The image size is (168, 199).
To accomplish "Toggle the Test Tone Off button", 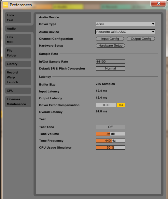I will [110, 127].
